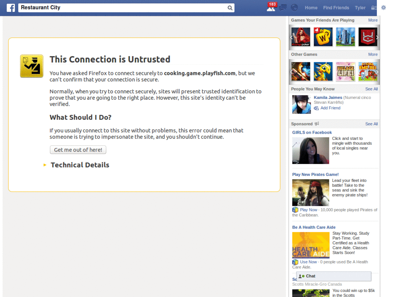Image resolution: width=397 pixels, height=297 pixels.
Task: Click 'What Should I Do?' heading
Action: 80,117
